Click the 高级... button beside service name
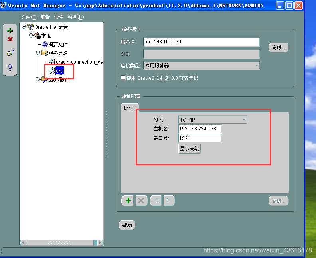Viewport: 316px width, 258px height. pyautogui.click(x=278, y=48)
